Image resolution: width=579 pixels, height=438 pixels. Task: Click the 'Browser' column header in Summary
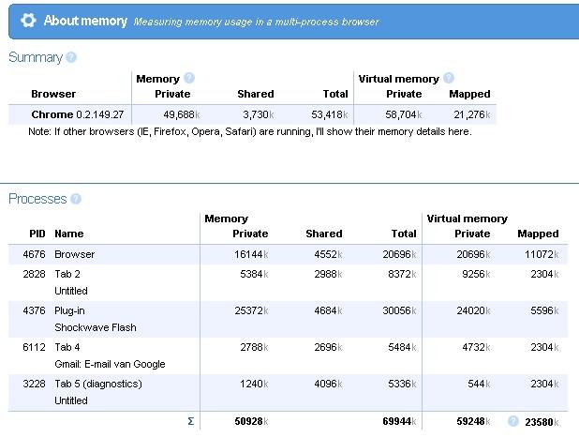[53, 94]
